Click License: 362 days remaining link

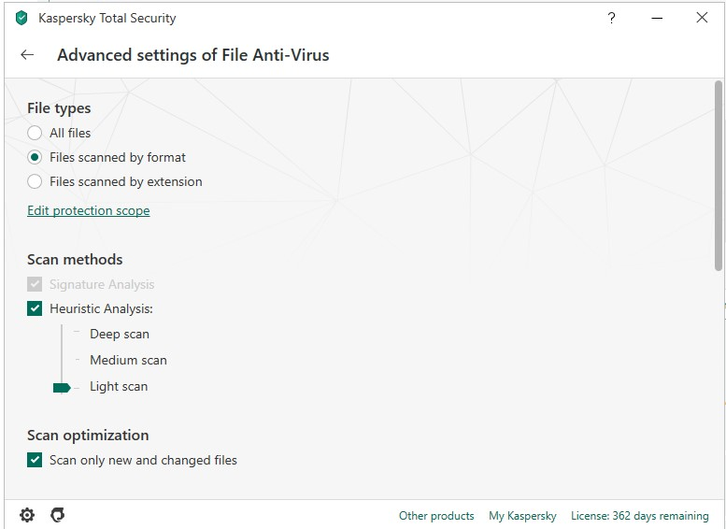(x=639, y=516)
